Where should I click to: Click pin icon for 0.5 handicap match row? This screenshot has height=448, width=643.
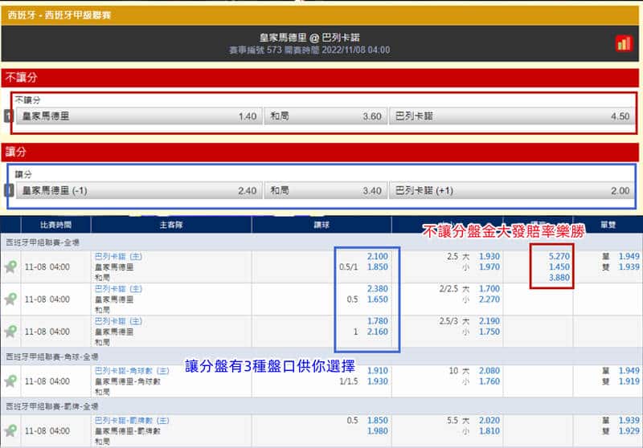pos(10,299)
